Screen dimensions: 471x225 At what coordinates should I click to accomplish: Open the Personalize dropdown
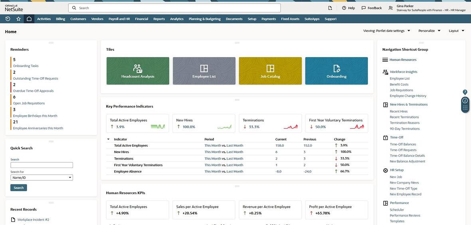tap(429, 31)
